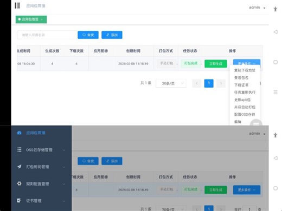Expand the 证书管理 chevron in the sidebar
The image size is (282, 211).
coord(64,201)
